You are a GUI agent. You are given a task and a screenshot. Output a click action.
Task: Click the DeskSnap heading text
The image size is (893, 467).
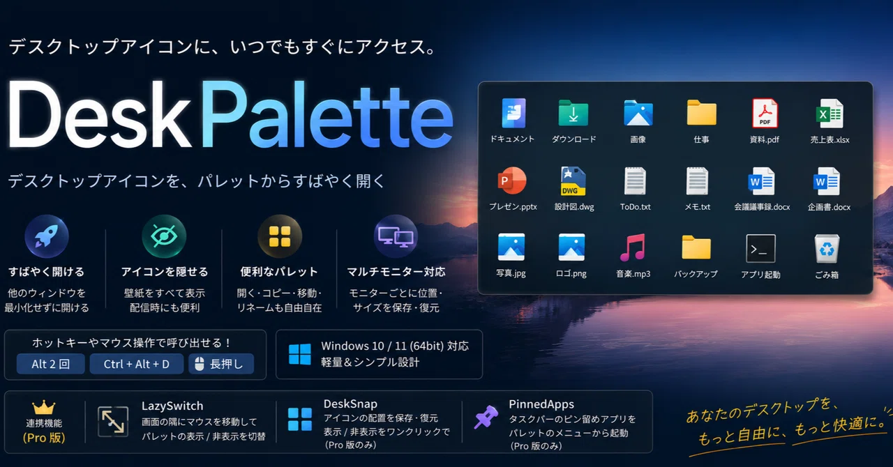(350, 404)
